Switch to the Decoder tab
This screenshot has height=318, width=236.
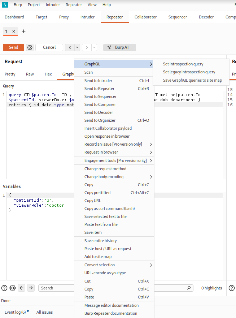point(206,17)
